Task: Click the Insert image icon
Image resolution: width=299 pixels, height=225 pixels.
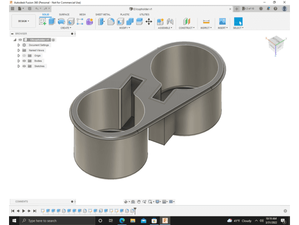Action: [222, 21]
